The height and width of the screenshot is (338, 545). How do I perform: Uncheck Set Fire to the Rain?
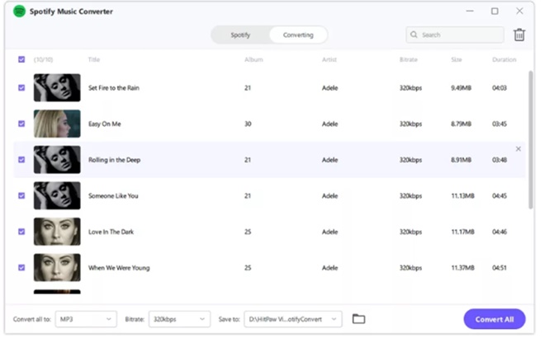[21, 87]
